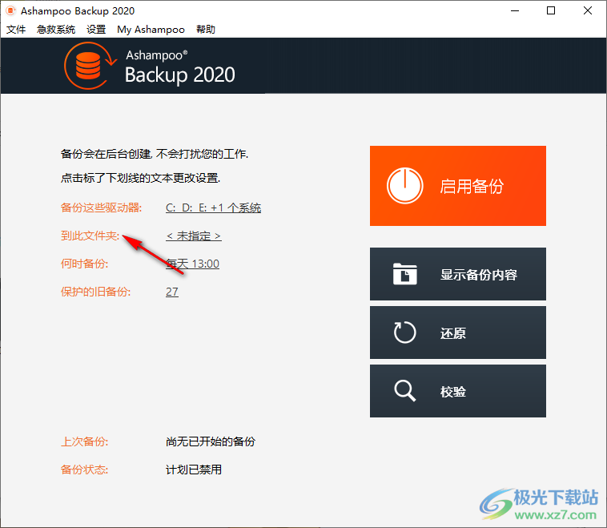
Task: Maximize the Ashampoo Backup window
Action: [551, 11]
